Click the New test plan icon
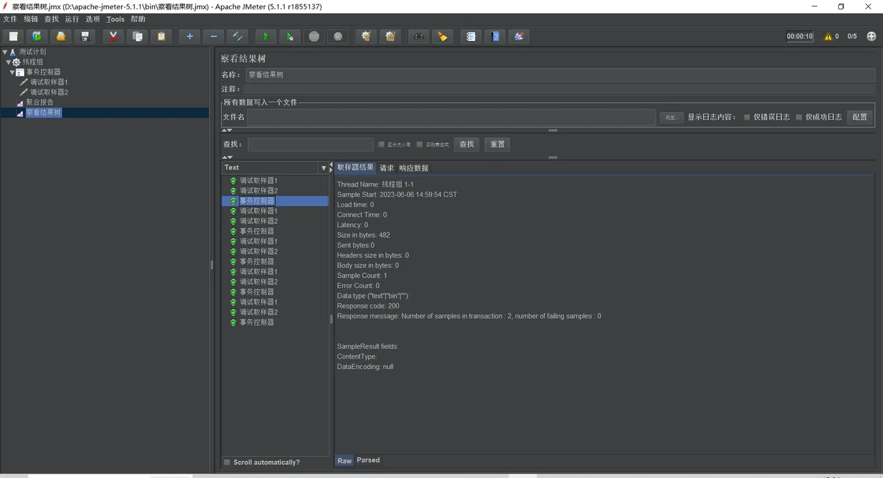This screenshot has height=478, width=883. (13, 37)
